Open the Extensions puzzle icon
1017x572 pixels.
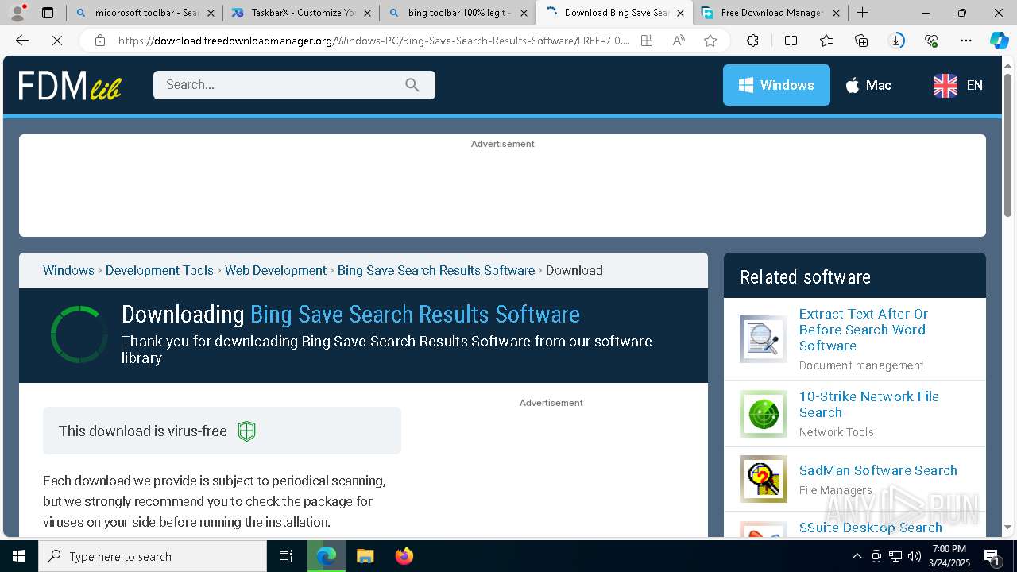click(752, 41)
